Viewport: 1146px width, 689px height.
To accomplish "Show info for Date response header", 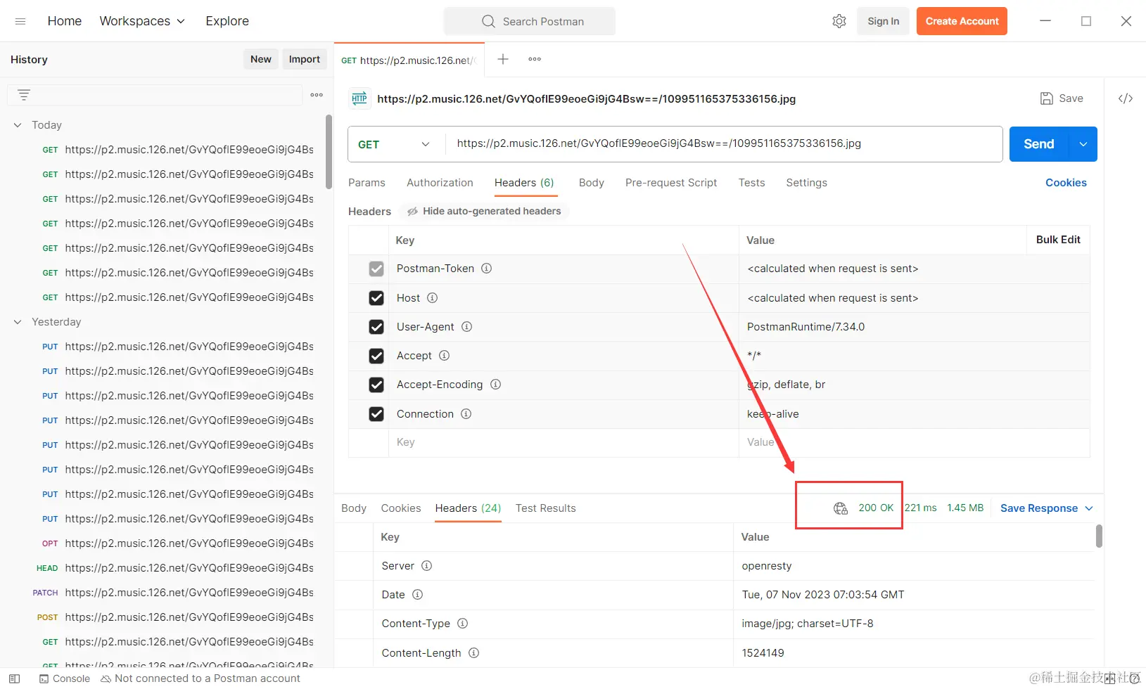I will [417, 595].
